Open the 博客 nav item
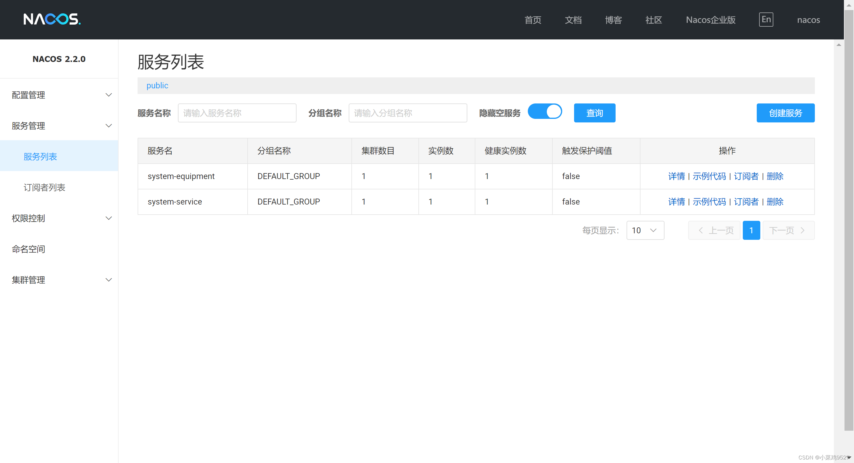The height and width of the screenshot is (463, 854). click(x=613, y=20)
